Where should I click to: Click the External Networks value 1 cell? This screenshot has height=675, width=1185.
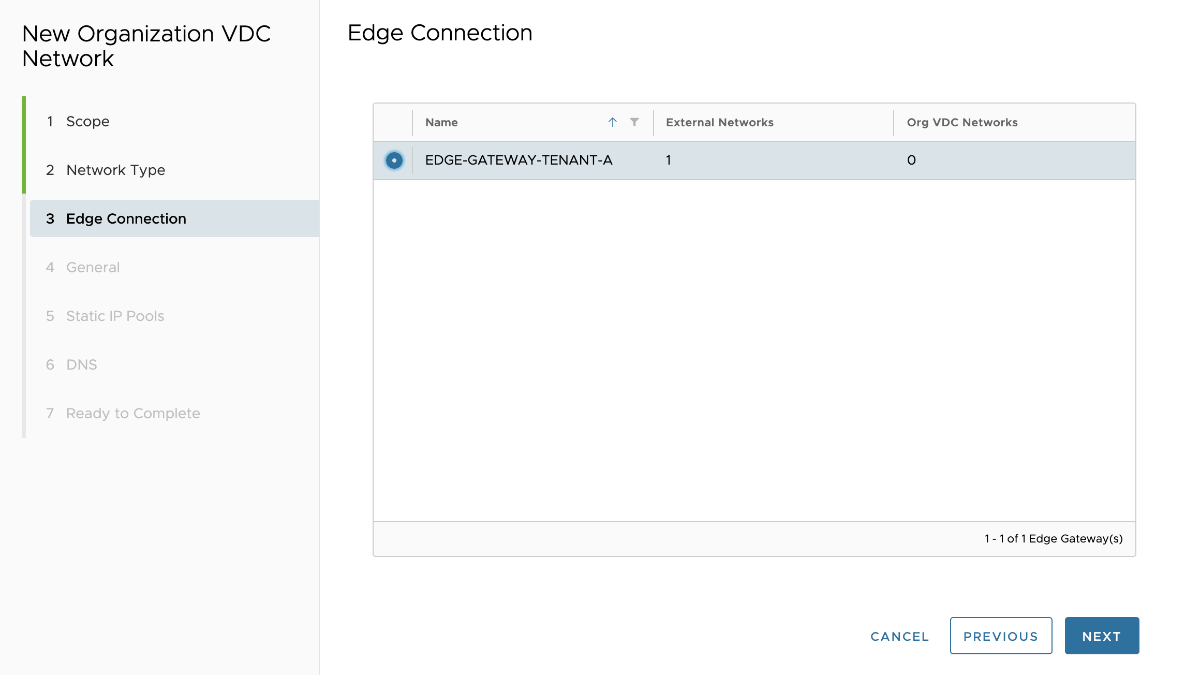coord(668,160)
